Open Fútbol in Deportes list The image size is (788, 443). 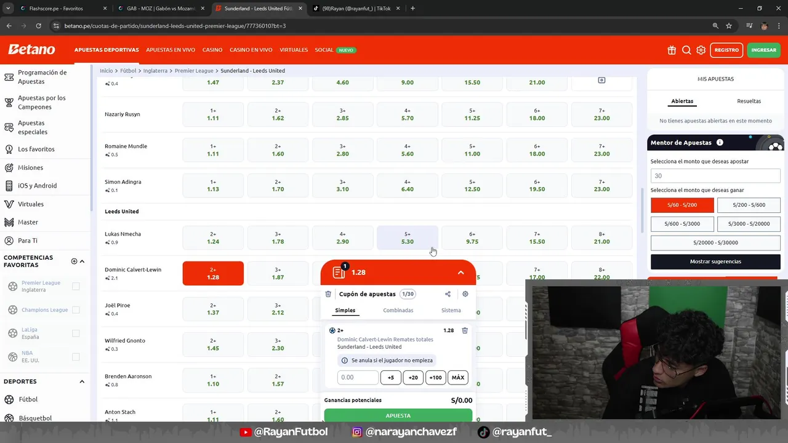(28, 399)
